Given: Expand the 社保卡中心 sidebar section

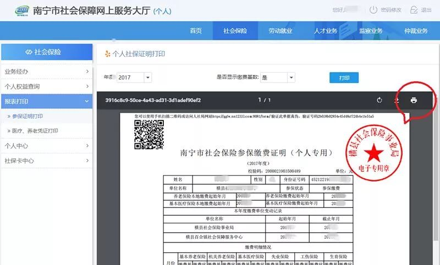Looking at the screenshot, I should (x=46, y=161).
